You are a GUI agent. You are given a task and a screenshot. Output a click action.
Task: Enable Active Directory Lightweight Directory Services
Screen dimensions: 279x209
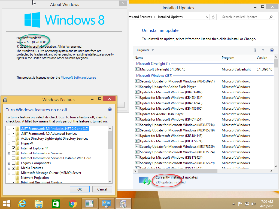coord(13,138)
